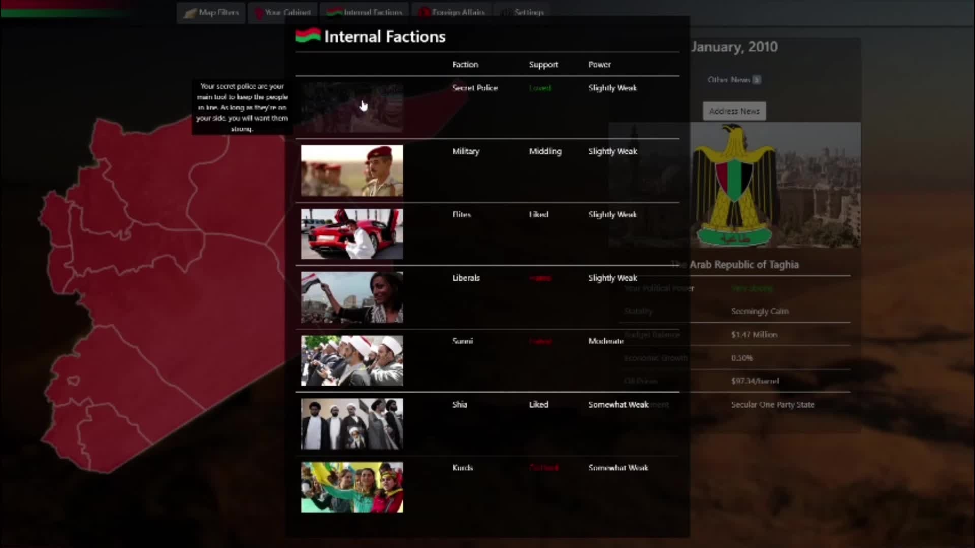Click the Internal Factions flag icon in toolbar
975x548 pixels.
click(334, 12)
